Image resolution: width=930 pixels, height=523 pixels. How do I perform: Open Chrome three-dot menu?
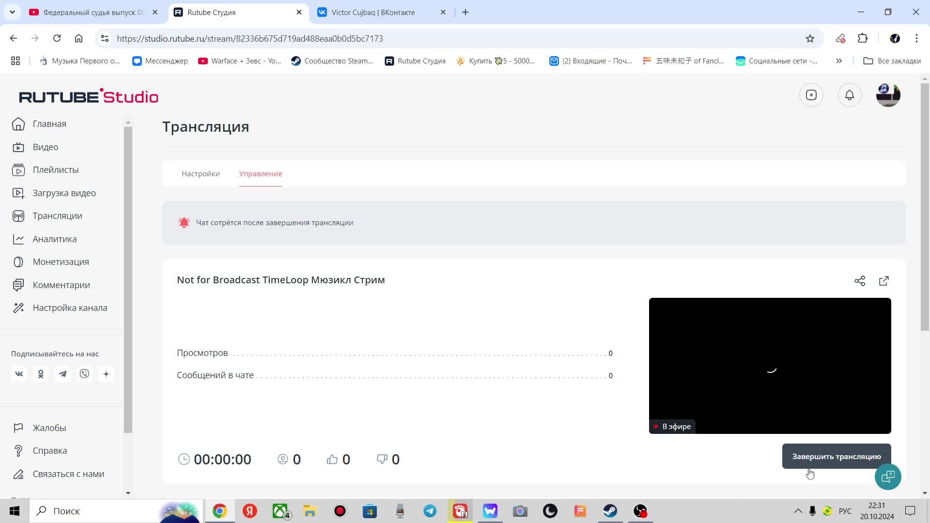917,38
